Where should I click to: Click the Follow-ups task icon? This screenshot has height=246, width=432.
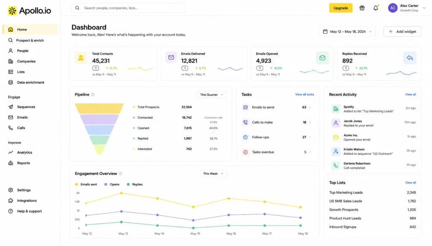(x=245, y=137)
